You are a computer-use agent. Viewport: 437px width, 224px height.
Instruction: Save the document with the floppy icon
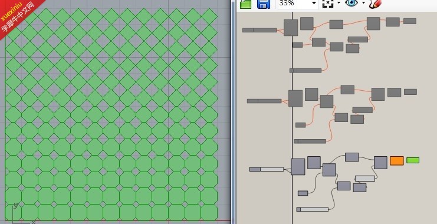[x=264, y=4]
